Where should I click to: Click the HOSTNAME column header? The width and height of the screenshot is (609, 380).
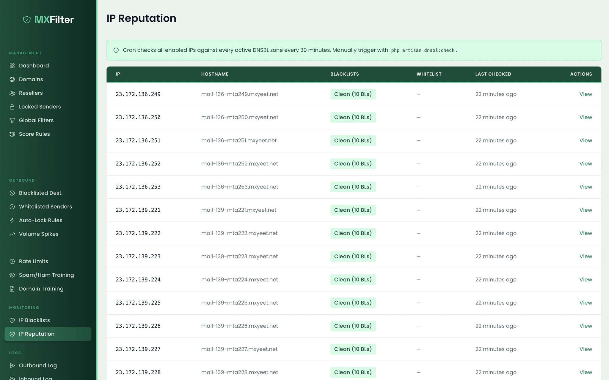coord(215,74)
